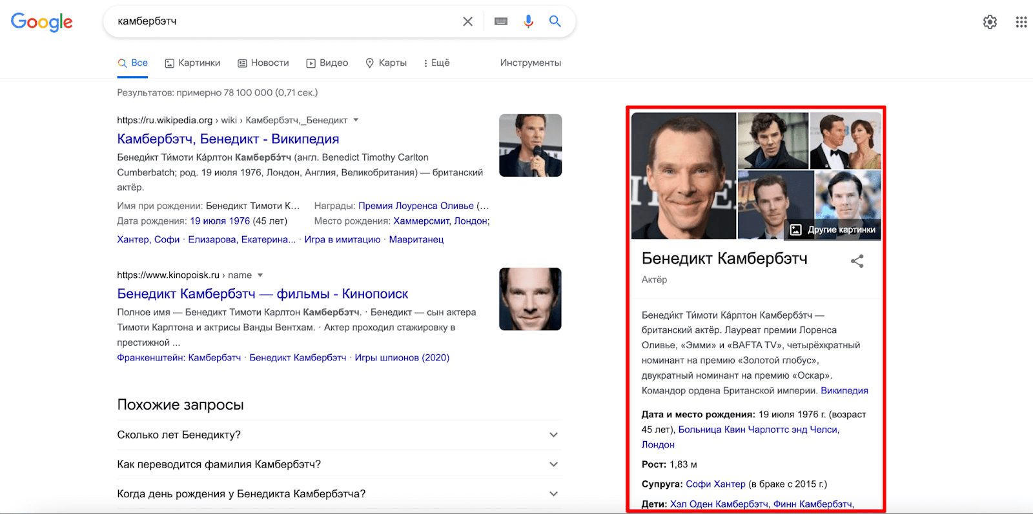Switch to Новости tab
The height and width of the screenshot is (514, 1033).
263,63
